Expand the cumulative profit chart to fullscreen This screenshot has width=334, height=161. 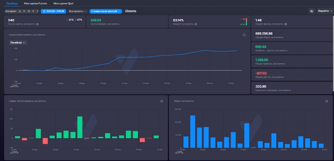[x=244, y=35]
